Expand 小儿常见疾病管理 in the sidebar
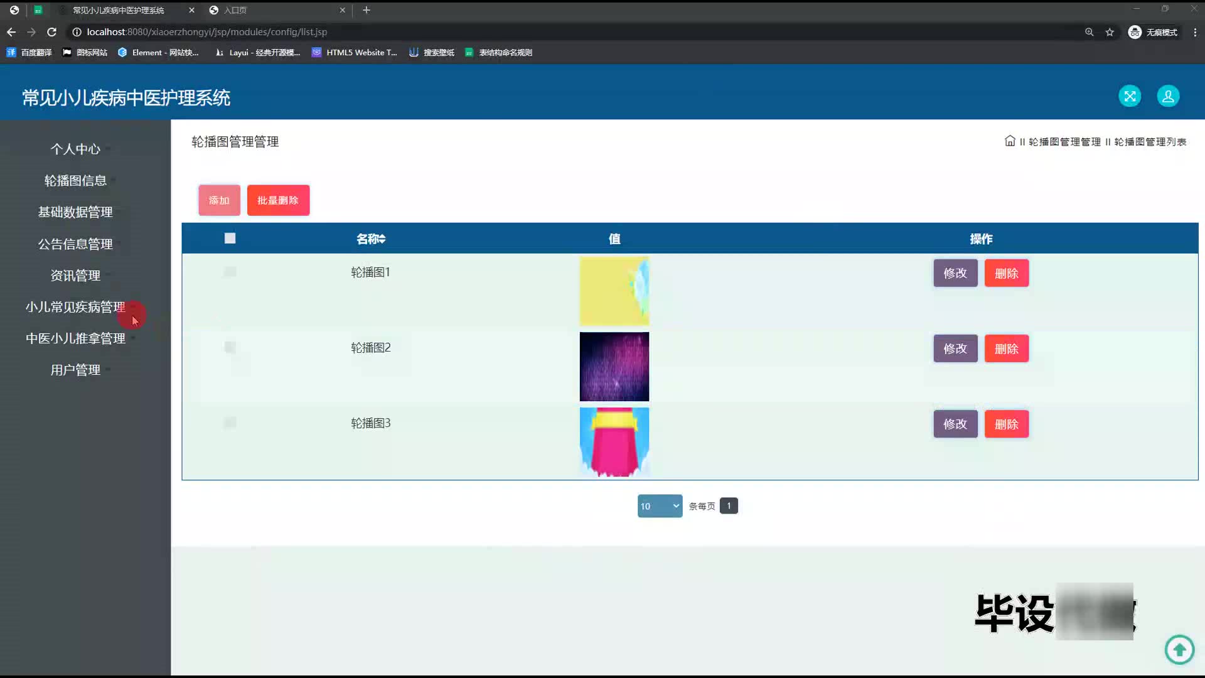The image size is (1205, 678). tap(75, 307)
